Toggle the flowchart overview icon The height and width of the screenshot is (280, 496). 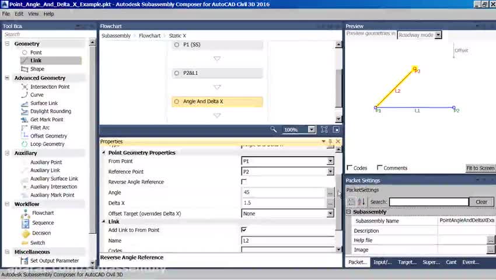point(336,129)
